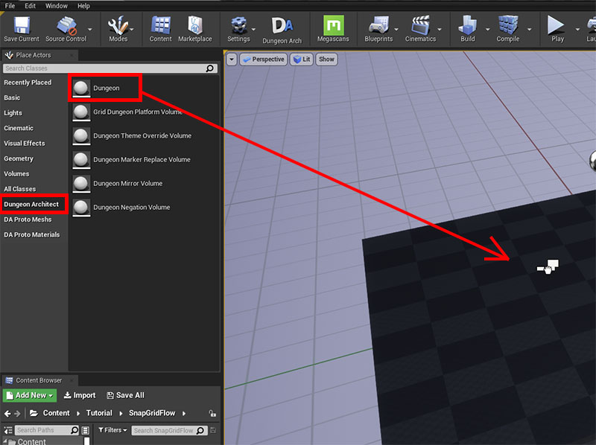Select Dungeon Mirror Volume actor

point(118,184)
